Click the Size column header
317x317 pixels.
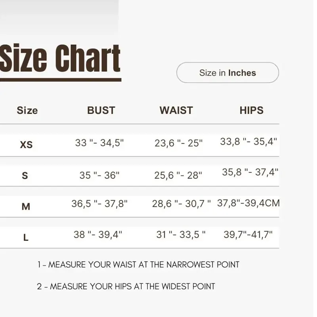pos(27,111)
